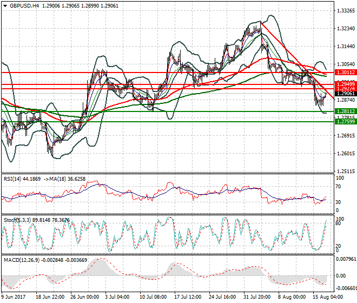Select the red 1.30112 price level label

[346, 73]
